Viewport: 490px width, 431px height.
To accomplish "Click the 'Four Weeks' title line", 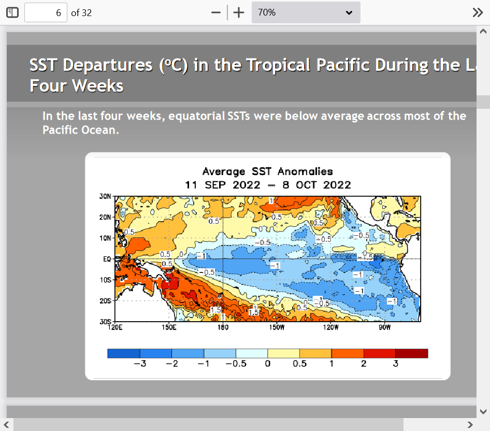I will [x=77, y=85].
